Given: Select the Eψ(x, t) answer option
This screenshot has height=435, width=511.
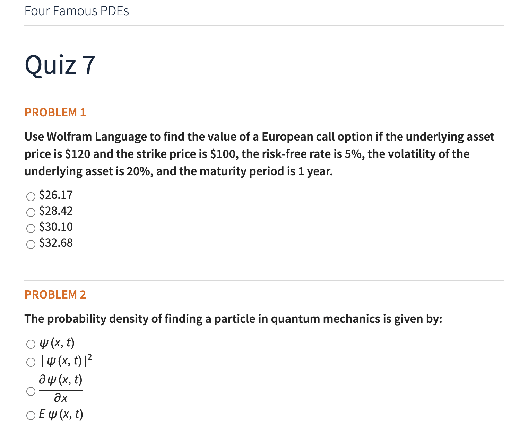Looking at the screenshot, I should pos(31,415).
